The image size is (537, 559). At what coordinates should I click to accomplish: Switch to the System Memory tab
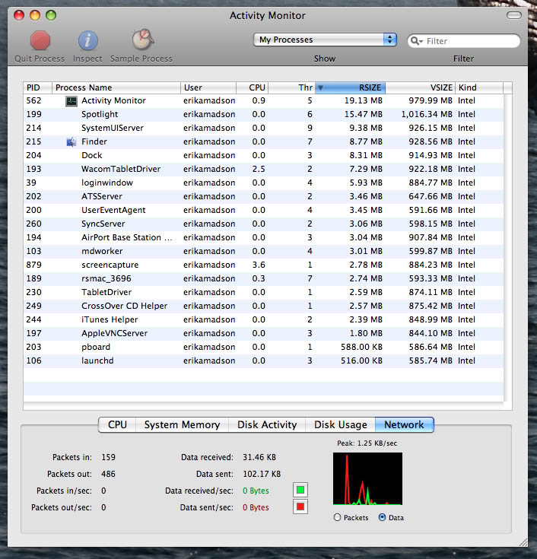(182, 424)
